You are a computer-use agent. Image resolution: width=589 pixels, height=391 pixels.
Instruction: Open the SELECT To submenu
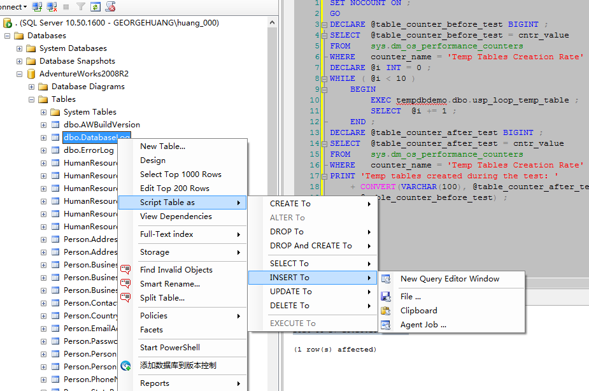313,264
